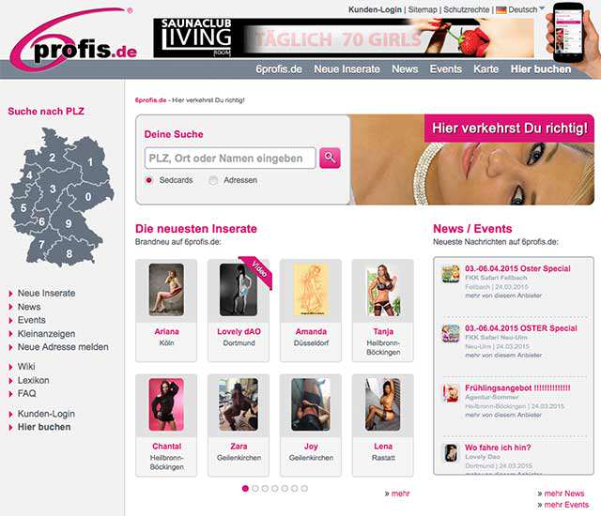601x516 pixels.
Task: Select postal region 7 on map
Action: (41, 244)
